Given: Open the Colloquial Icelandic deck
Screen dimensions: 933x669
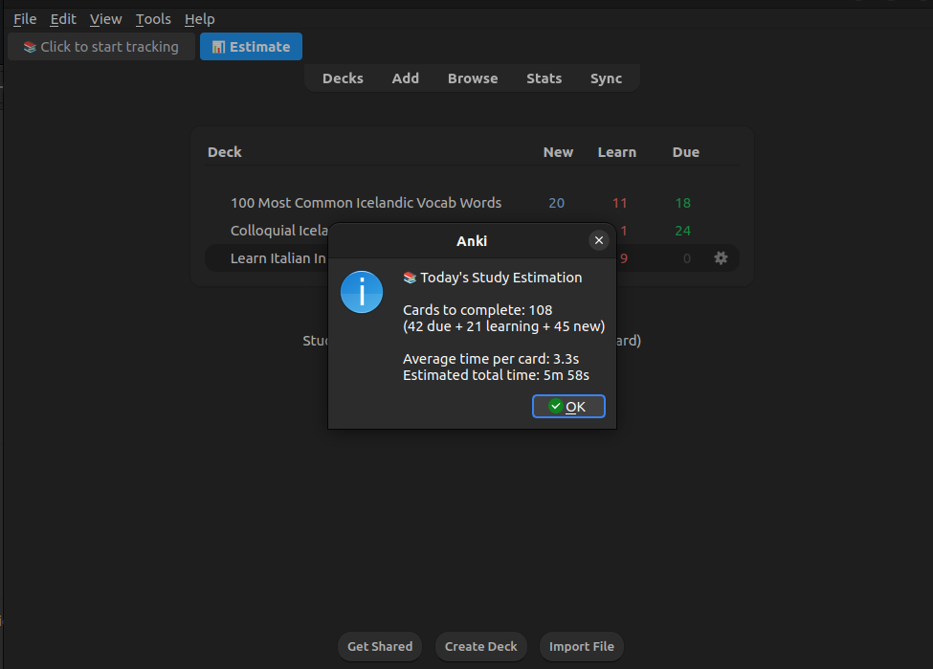Looking at the screenshot, I should click(x=279, y=230).
